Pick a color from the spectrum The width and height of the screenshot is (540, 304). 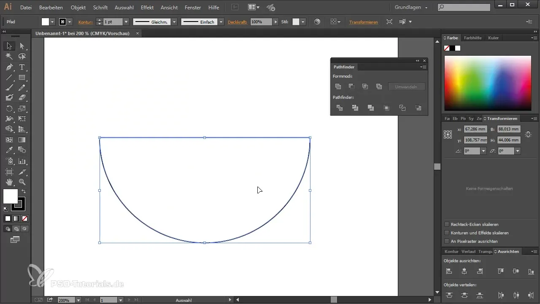[x=487, y=82]
